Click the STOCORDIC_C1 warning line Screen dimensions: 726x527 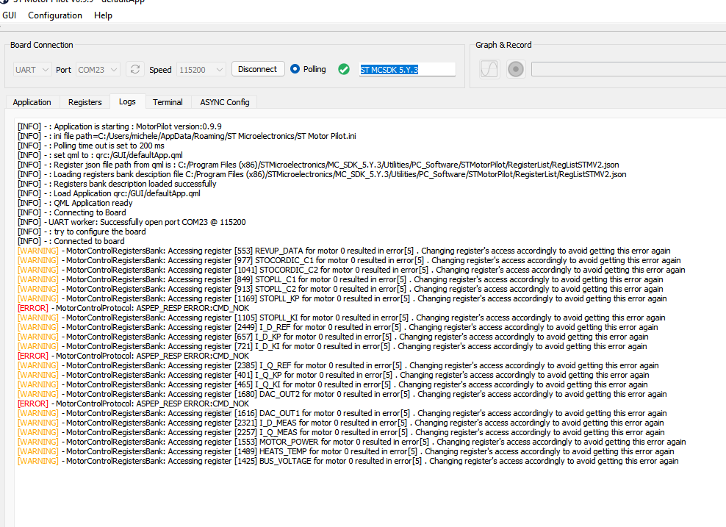(349, 260)
